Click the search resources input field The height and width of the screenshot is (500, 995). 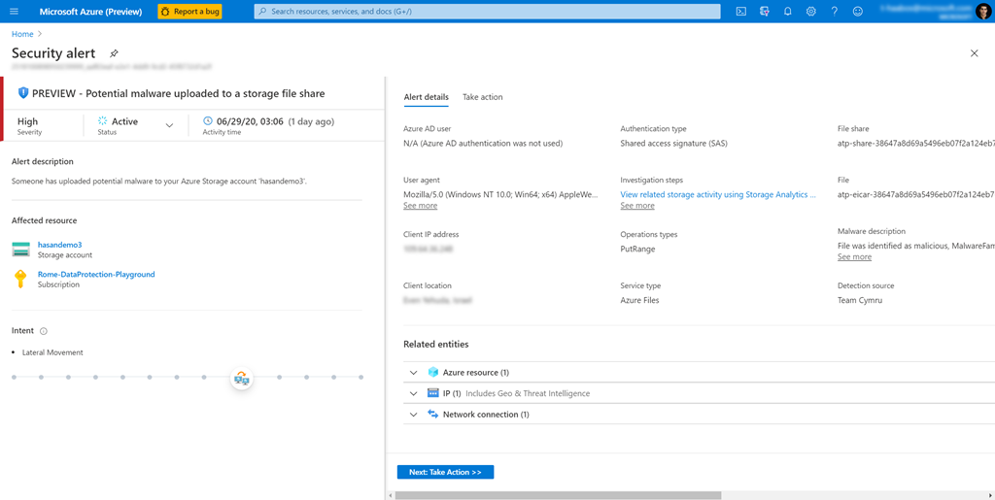click(x=486, y=12)
